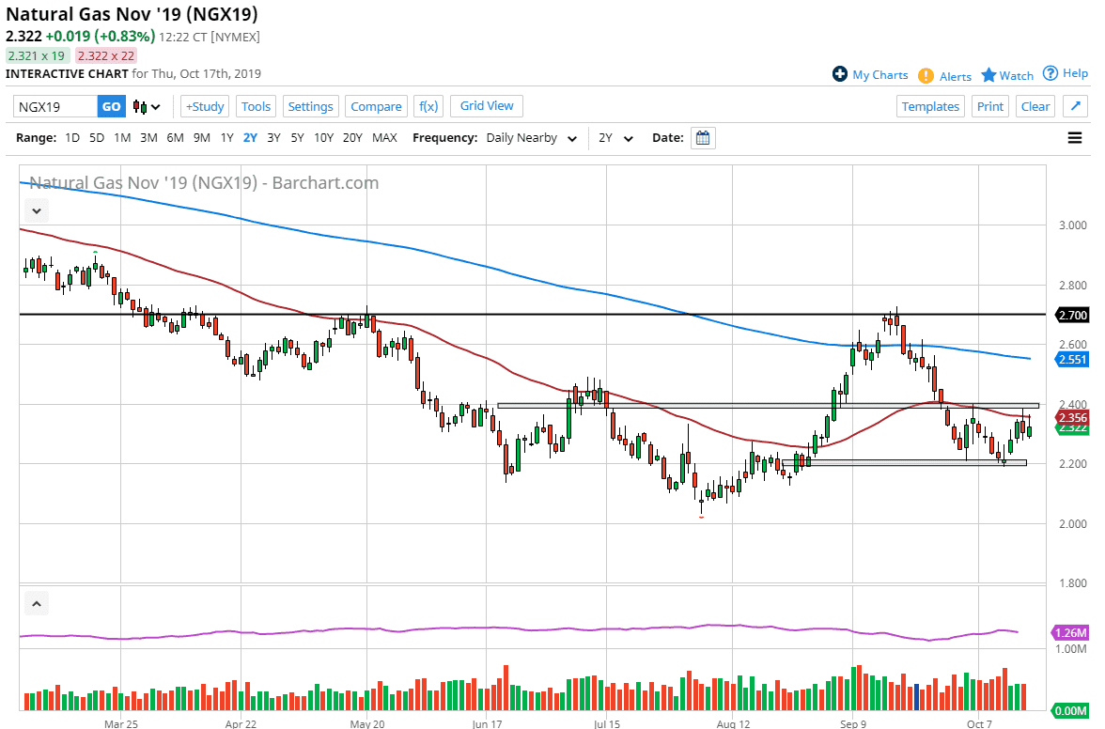Open the Tools menu
This screenshot has width=1105, height=729.
click(256, 106)
